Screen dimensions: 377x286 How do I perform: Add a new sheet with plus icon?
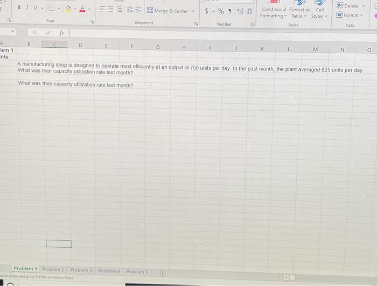[x=163, y=273]
